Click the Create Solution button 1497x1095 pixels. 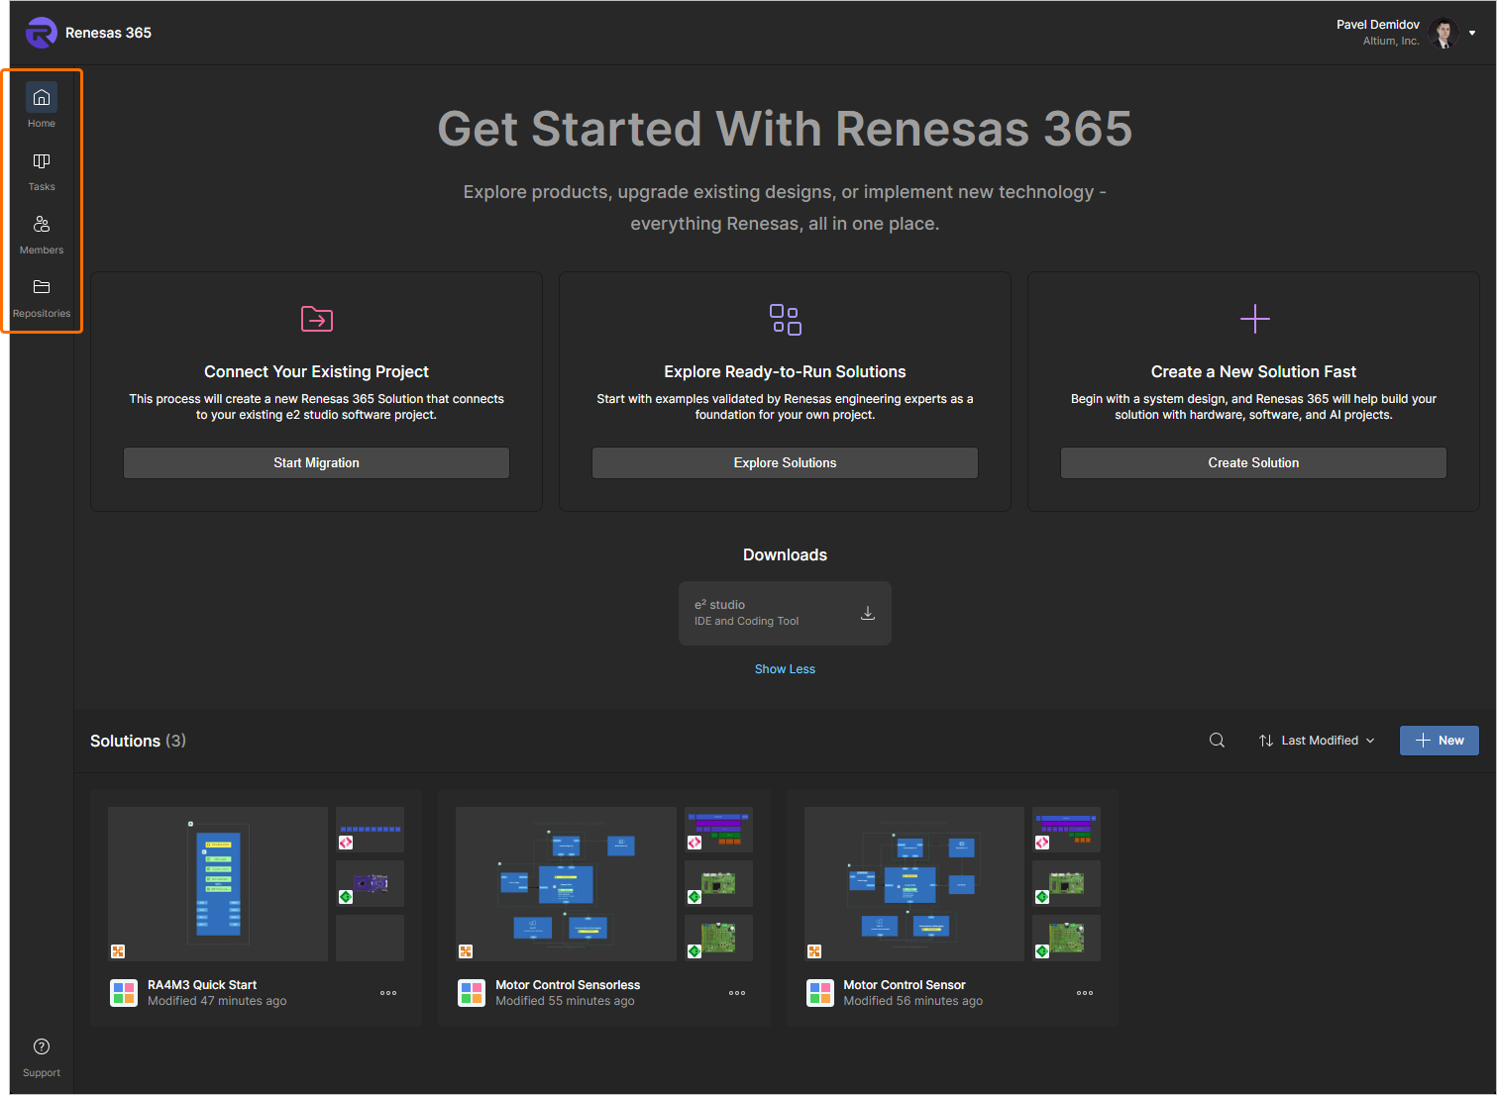tap(1253, 462)
